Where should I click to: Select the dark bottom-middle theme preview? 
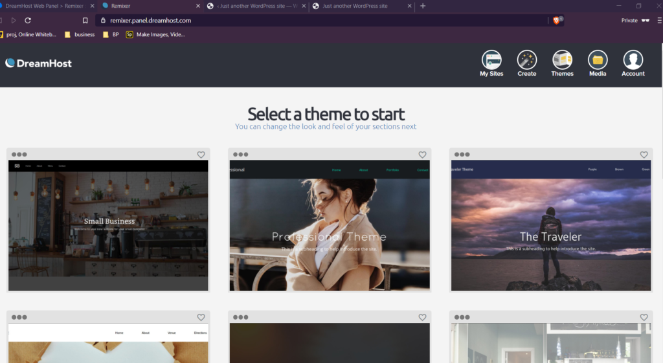point(330,343)
